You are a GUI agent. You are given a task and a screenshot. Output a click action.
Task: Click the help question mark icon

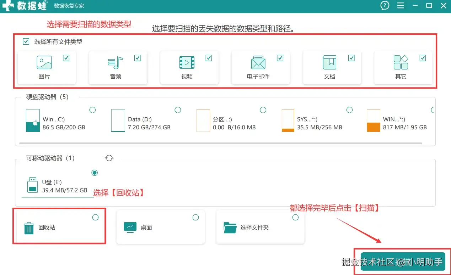pos(385,5)
